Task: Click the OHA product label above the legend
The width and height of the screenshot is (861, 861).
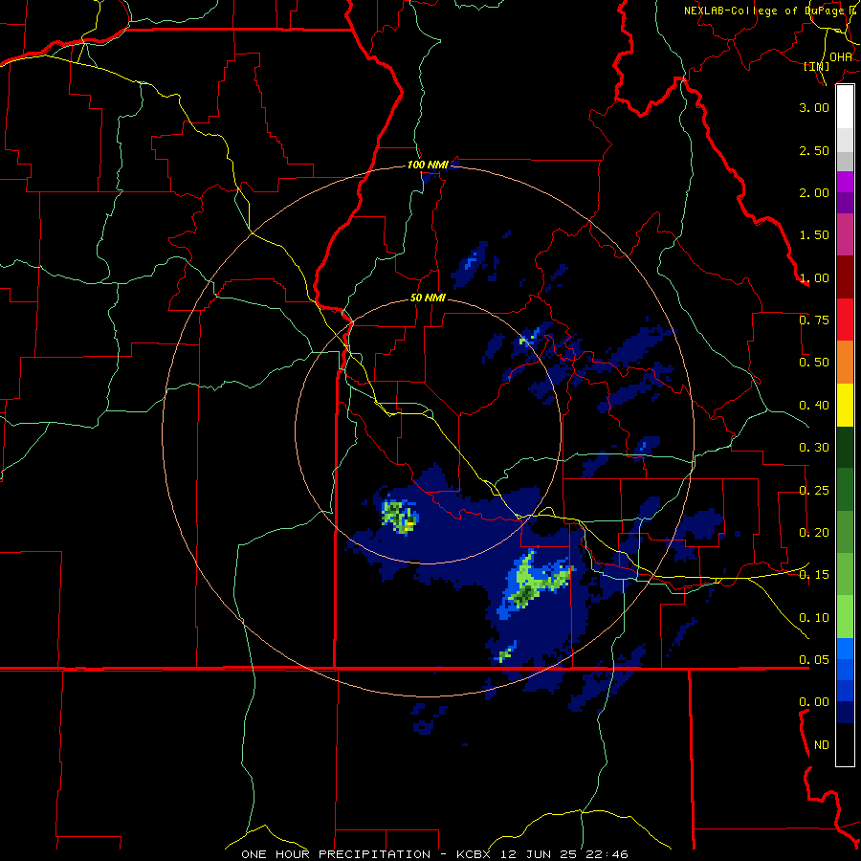Action: 841,56
